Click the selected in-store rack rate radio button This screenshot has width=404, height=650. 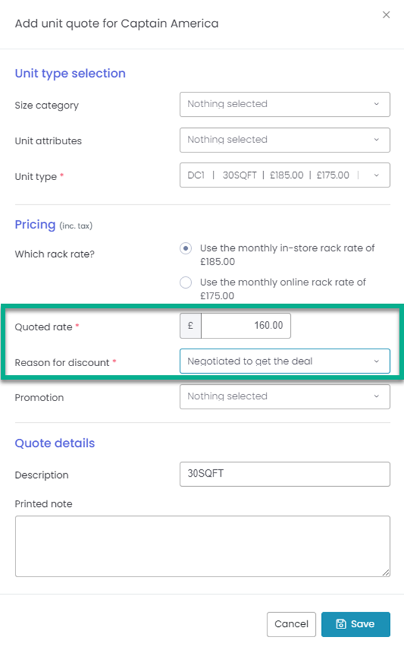(x=185, y=249)
